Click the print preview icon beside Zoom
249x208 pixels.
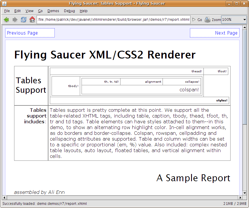[207, 20]
